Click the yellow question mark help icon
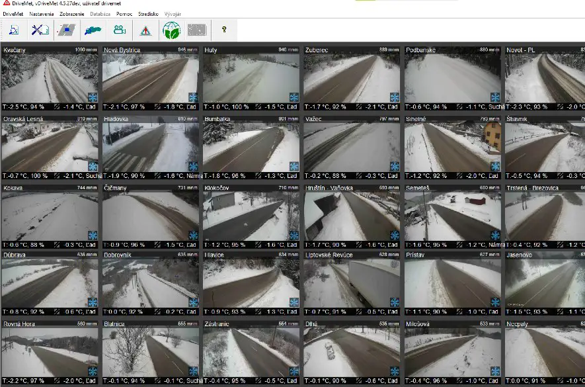The width and height of the screenshot is (585, 387). click(224, 30)
